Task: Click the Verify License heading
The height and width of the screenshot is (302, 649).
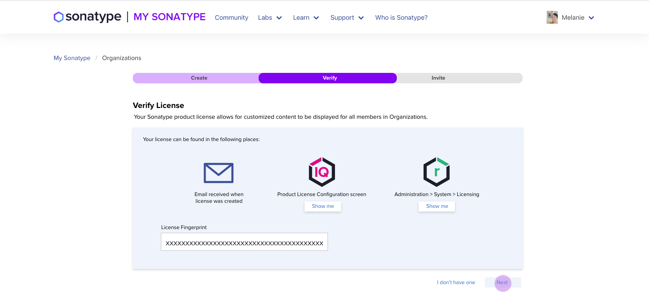Action: click(x=159, y=105)
